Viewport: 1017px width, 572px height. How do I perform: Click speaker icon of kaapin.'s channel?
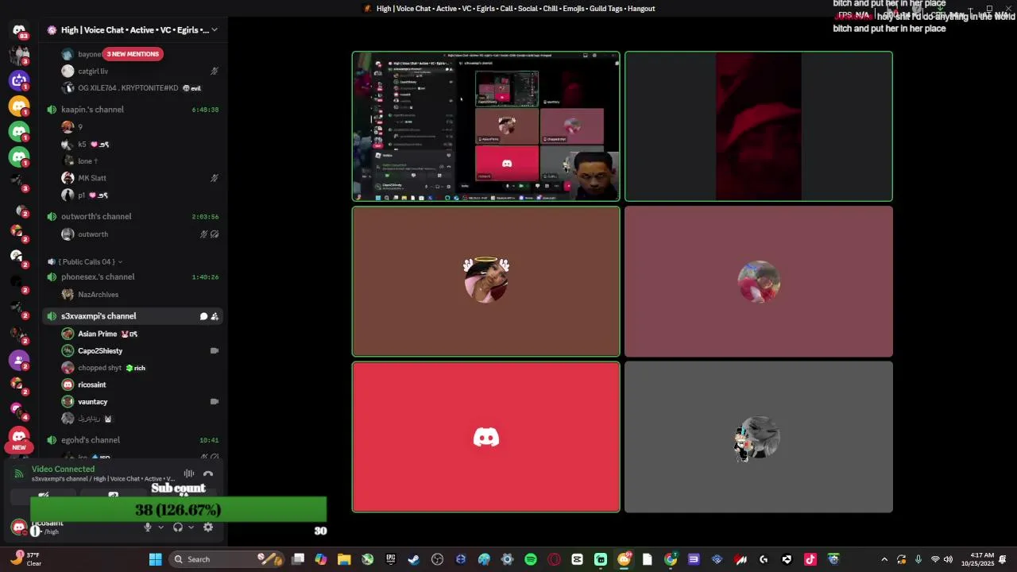pyautogui.click(x=52, y=110)
